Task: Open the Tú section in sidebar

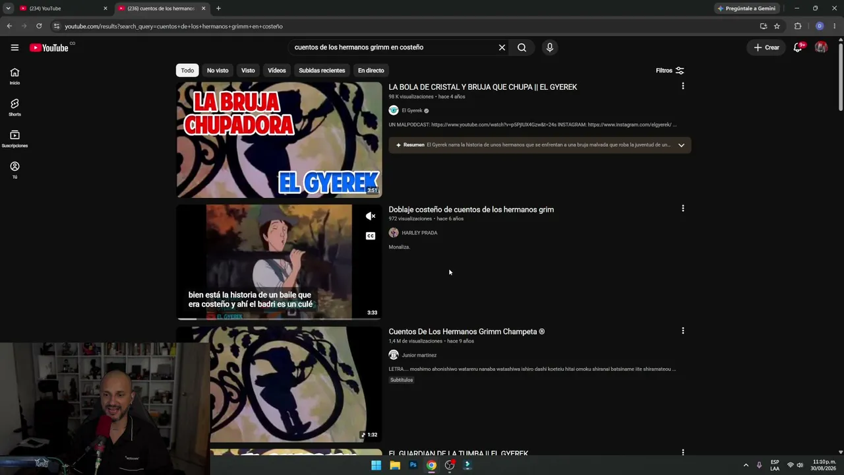Action: [15, 170]
